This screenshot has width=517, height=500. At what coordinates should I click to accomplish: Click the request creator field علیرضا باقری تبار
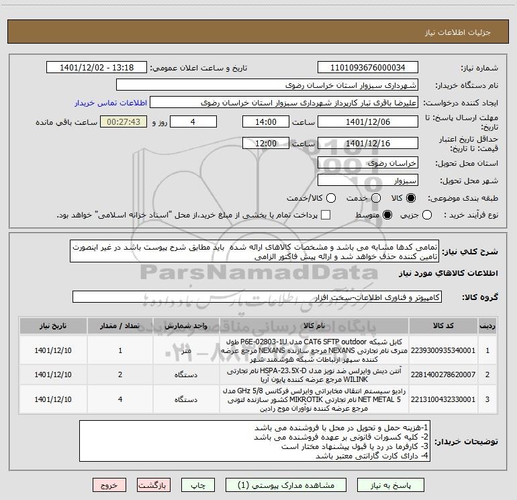pos(284,102)
